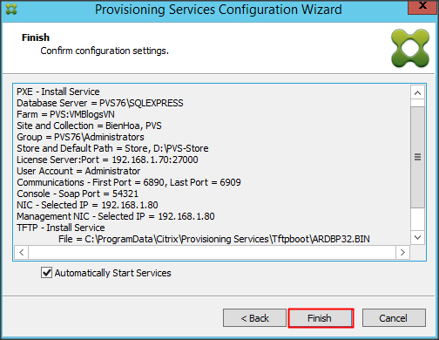
Task: Click the horizontal scroll left arrow
Action: (x=21, y=252)
